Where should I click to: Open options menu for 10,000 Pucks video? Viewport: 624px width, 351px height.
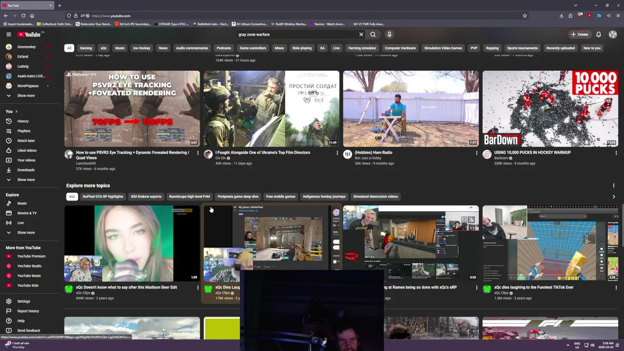616,153
